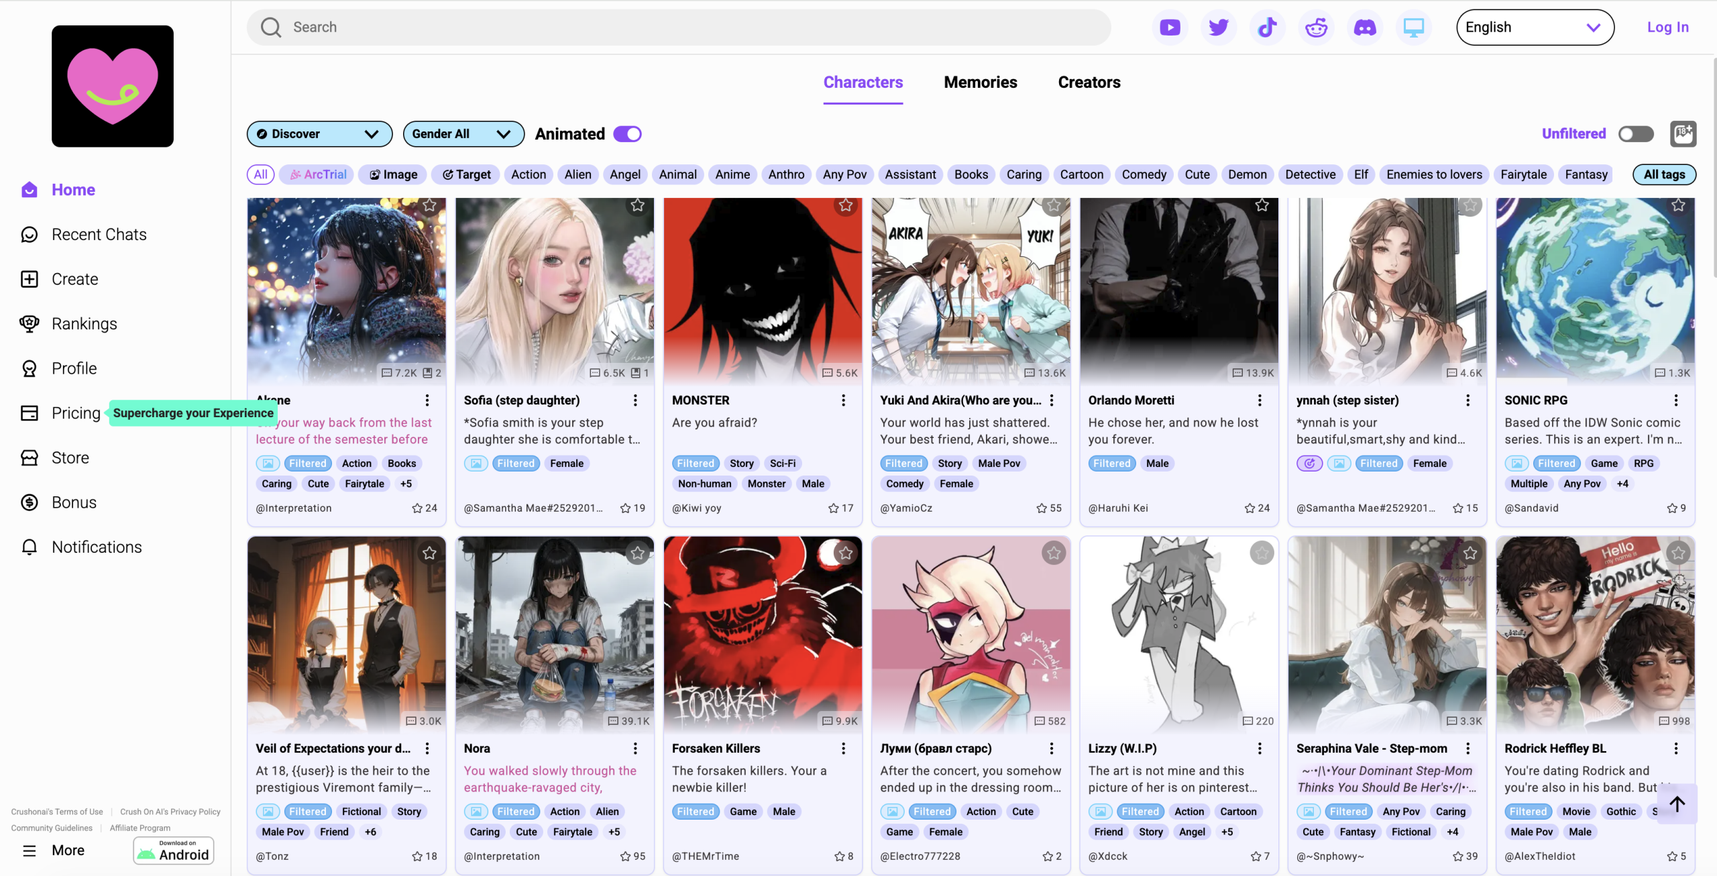Switch to the Creators tab
Screen dimensions: 1717x876
pyautogui.click(x=1089, y=83)
